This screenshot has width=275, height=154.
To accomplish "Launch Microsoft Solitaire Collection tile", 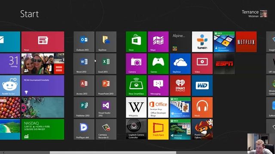I will [x=180, y=107].
